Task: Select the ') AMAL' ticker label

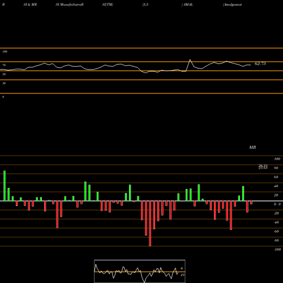Action: (x=187, y=5)
